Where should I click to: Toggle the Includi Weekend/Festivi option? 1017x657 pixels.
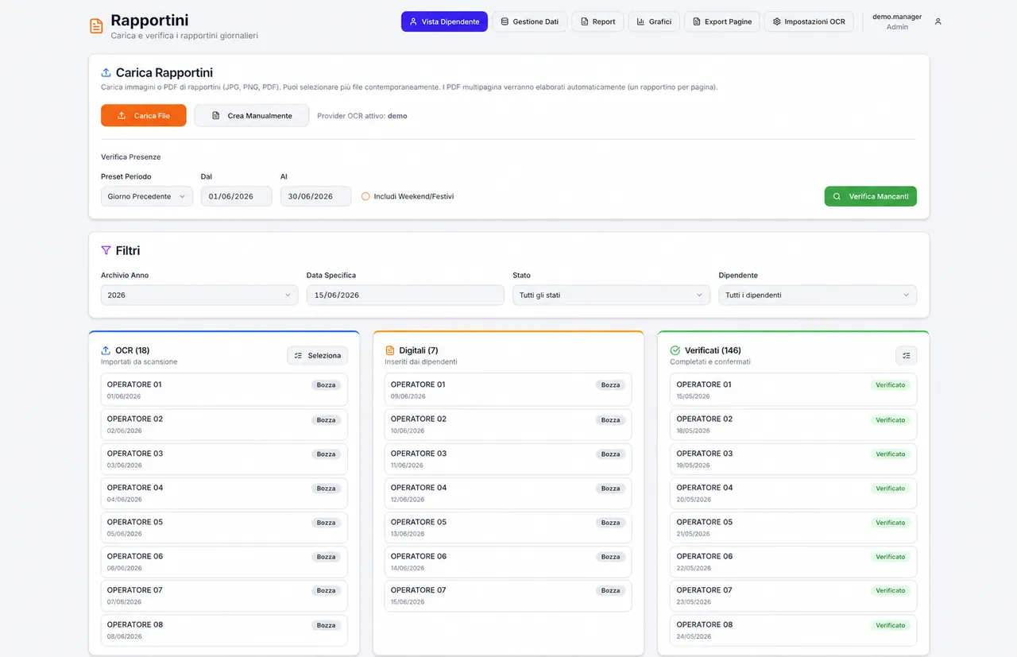(365, 196)
